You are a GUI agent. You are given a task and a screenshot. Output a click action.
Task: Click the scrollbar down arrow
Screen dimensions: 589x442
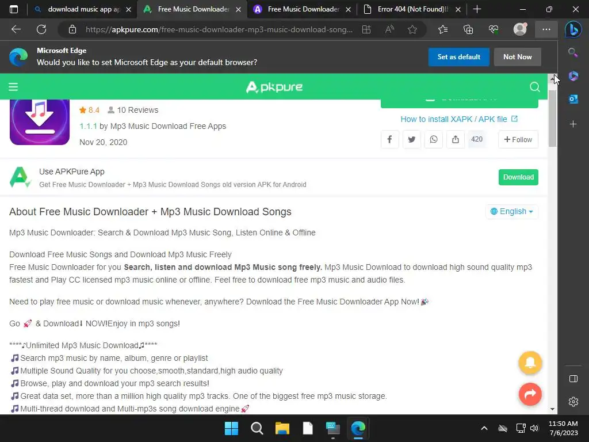click(552, 409)
